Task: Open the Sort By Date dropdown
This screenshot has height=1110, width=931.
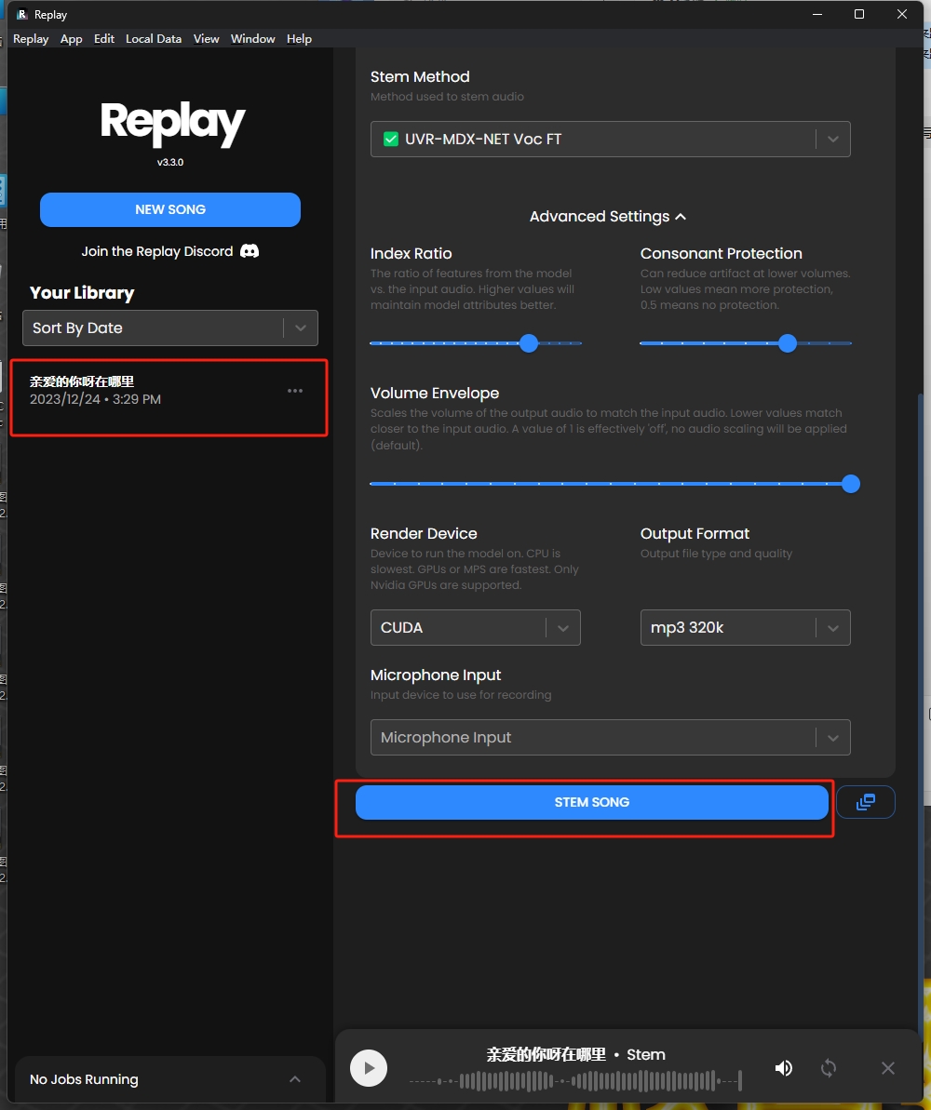Action: 170,328
